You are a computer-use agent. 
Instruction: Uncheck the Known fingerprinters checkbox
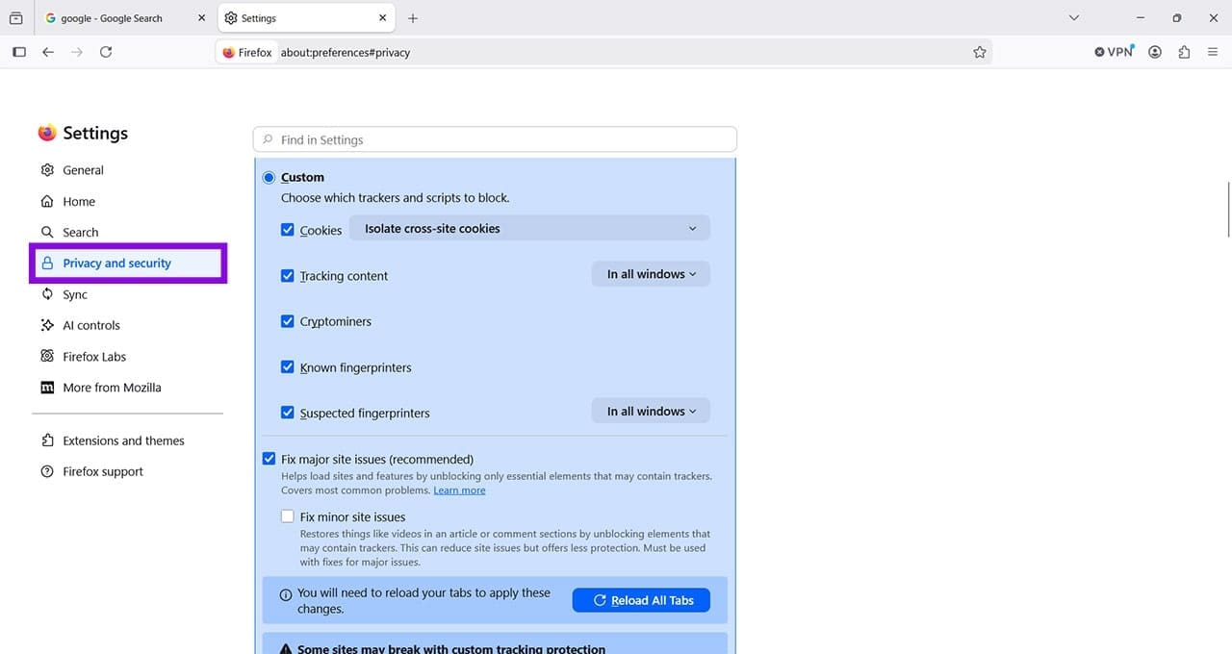point(287,366)
